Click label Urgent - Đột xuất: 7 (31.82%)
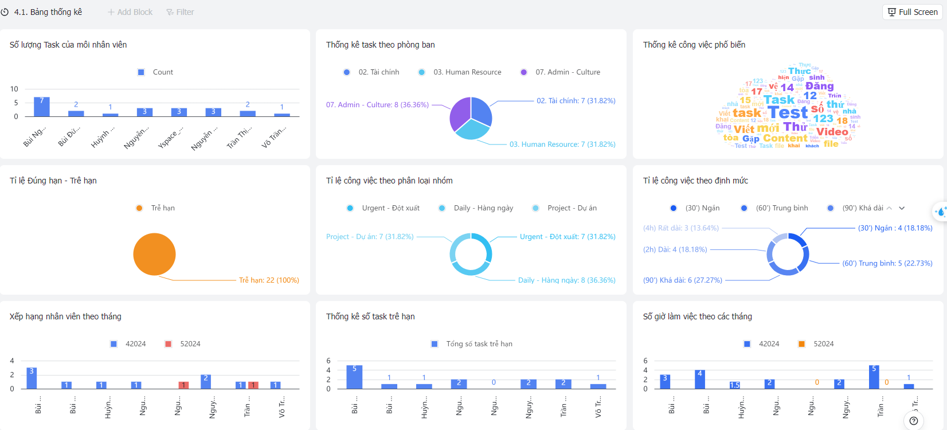Viewport: 947px width, 430px height. click(568, 237)
